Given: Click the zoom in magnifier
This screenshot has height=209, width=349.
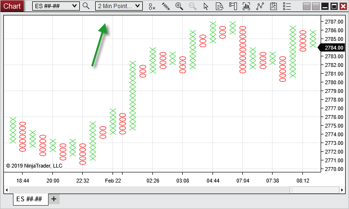Looking at the screenshot, I should (179, 6).
